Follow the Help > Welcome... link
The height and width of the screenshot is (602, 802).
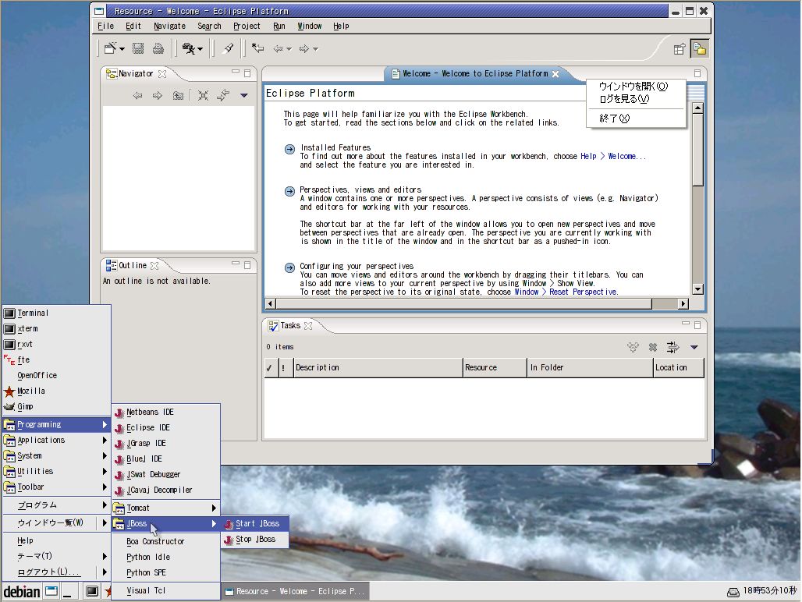point(613,157)
